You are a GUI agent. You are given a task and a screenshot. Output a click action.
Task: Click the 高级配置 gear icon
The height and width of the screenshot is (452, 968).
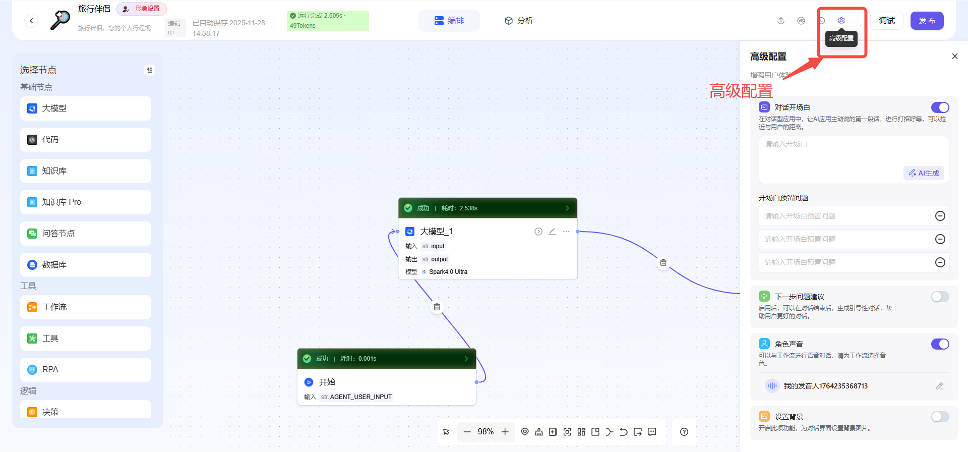tap(841, 21)
